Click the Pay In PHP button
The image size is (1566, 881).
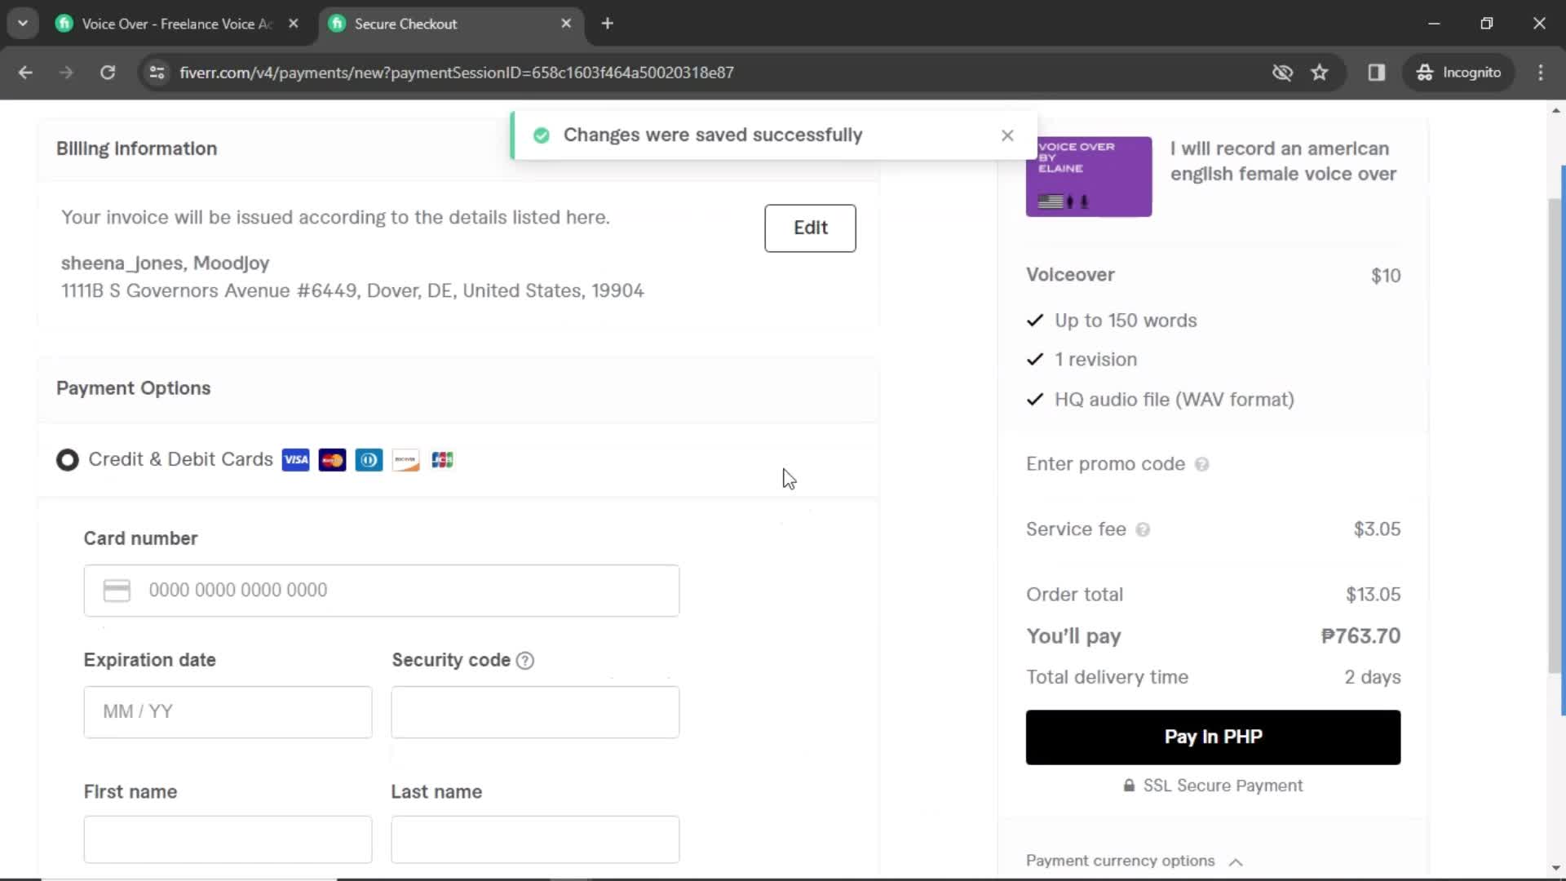[1213, 736]
